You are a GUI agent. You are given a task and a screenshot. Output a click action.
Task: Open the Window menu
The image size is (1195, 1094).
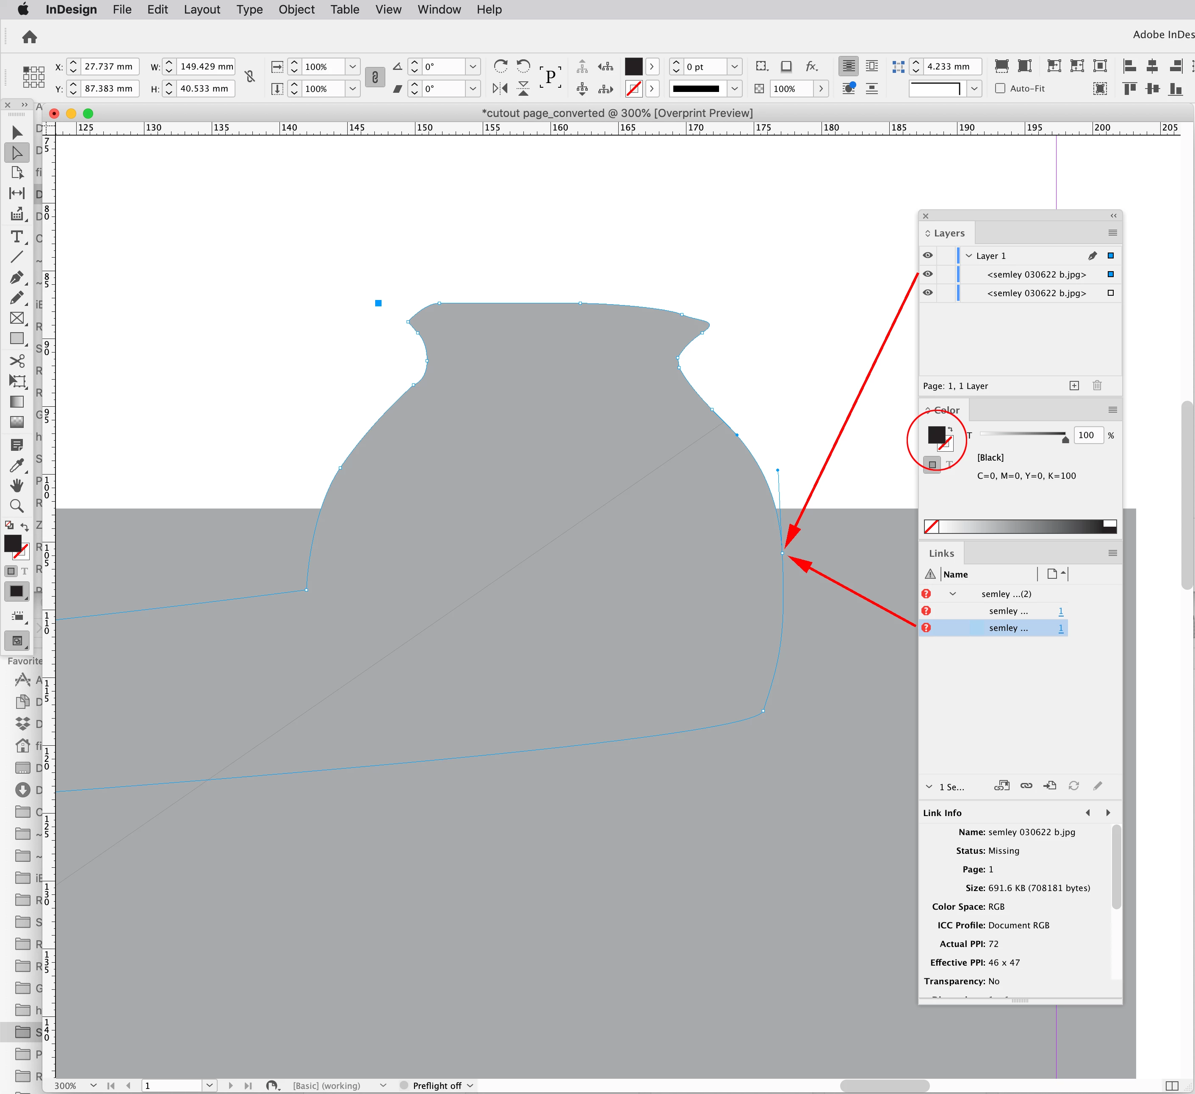pos(439,9)
